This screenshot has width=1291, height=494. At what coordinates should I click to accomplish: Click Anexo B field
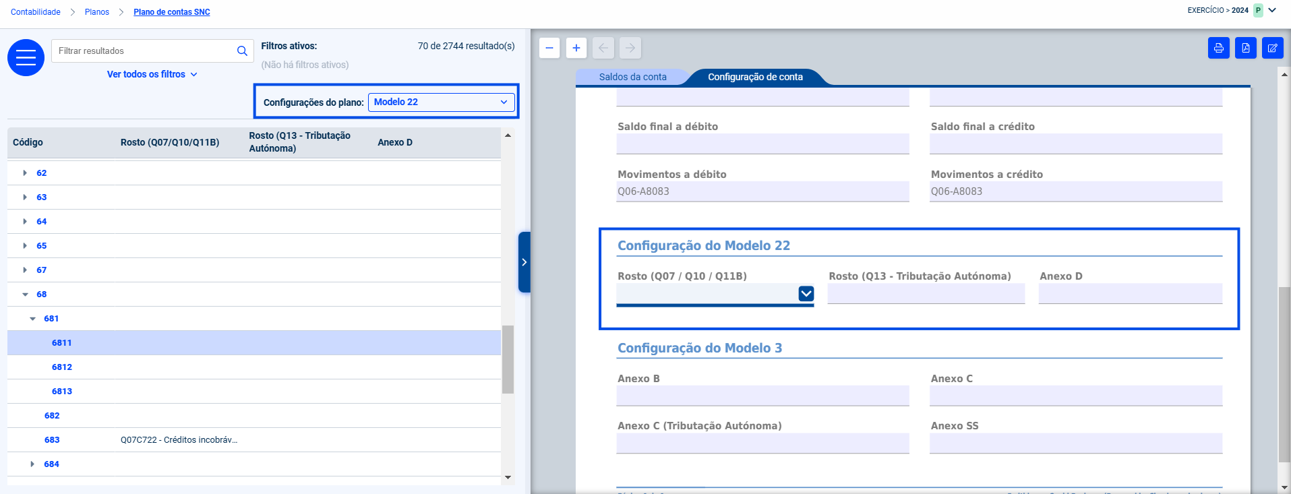(762, 396)
